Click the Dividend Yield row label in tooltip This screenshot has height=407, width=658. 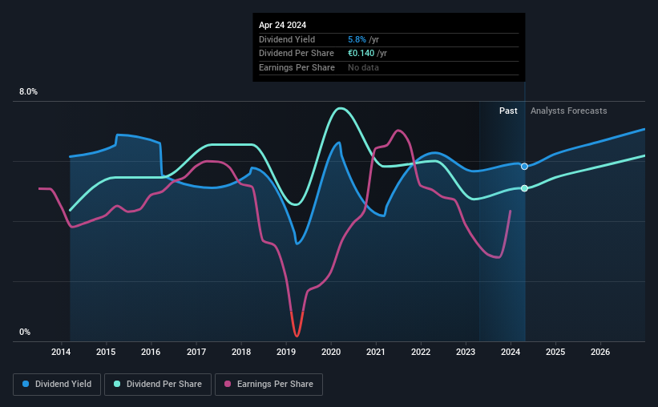click(287, 39)
